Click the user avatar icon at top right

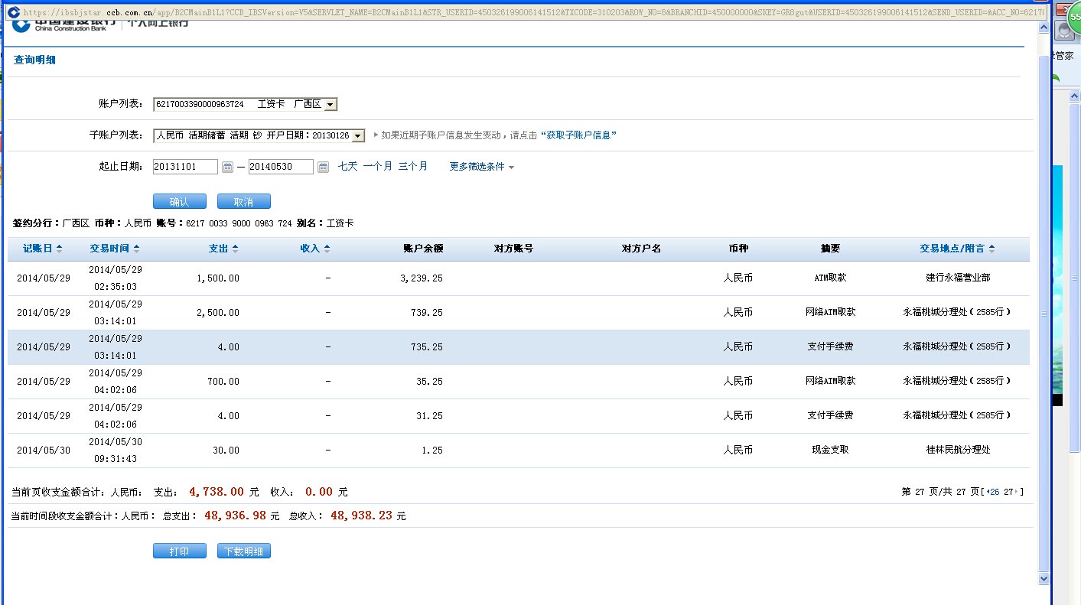[1064, 30]
